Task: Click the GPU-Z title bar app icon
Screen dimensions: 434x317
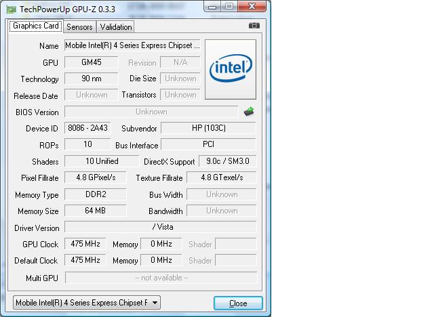Action: pyautogui.click(x=12, y=9)
